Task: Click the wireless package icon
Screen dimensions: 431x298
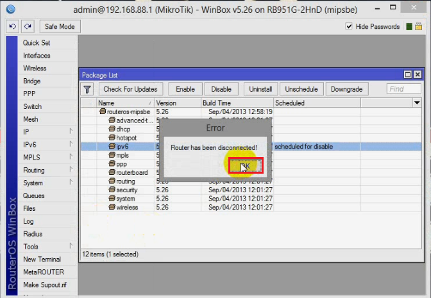Action: [112, 207]
